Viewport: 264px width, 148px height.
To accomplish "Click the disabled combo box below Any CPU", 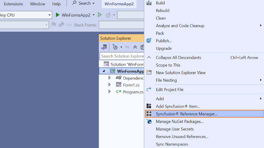I will (24, 25).
